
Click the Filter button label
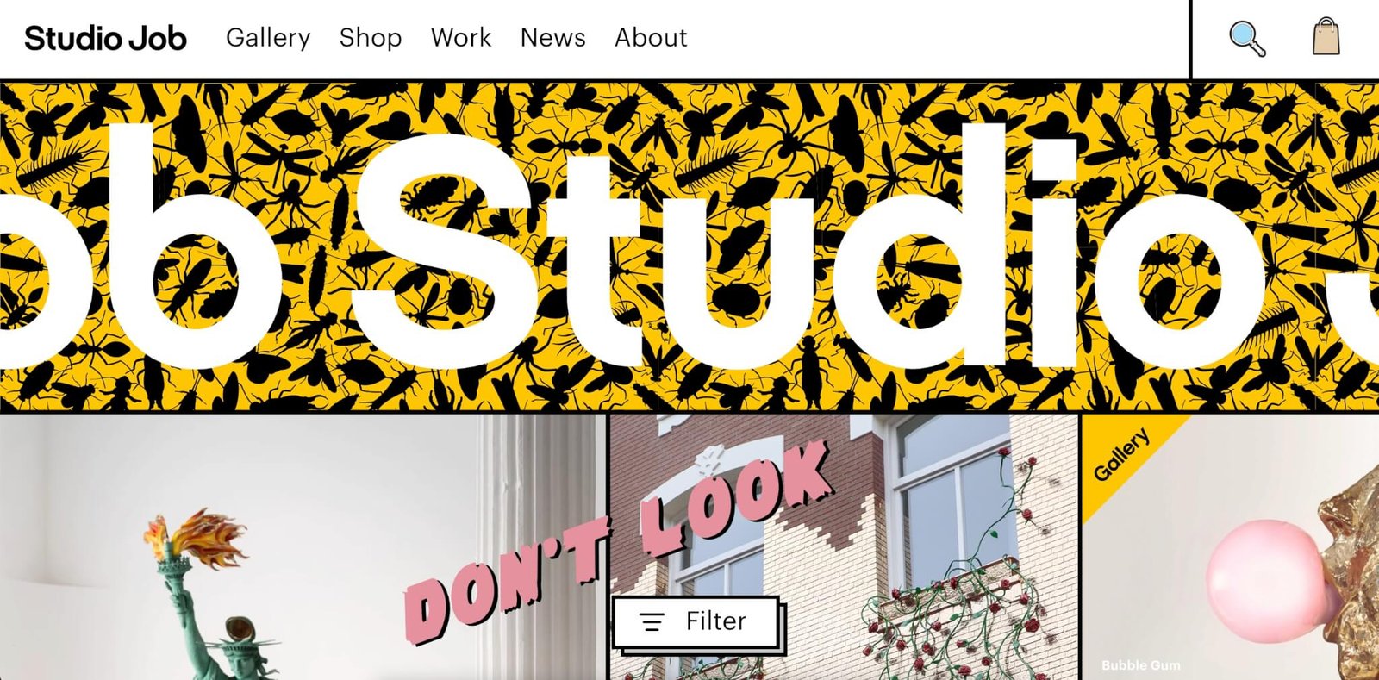pyautogui.click(x=715, y=621)
